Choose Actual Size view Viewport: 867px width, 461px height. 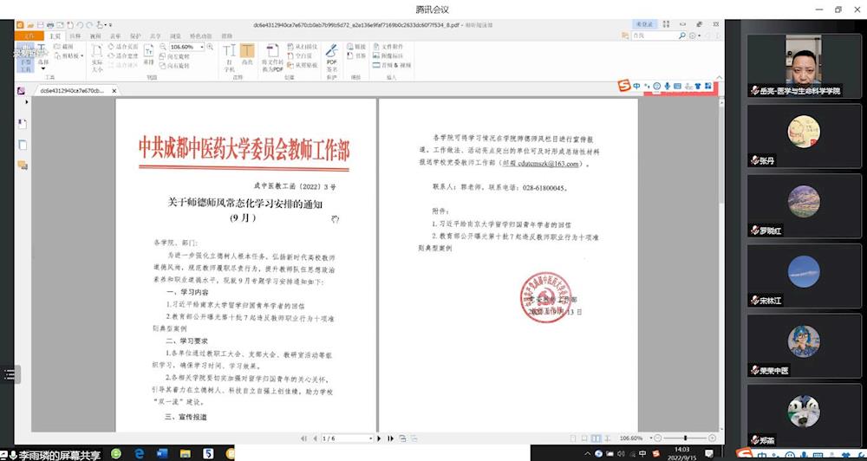[97, 58]
